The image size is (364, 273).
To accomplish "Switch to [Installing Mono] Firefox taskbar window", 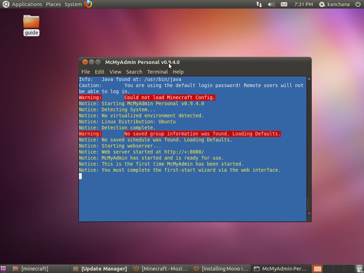I will coord(220,269).
